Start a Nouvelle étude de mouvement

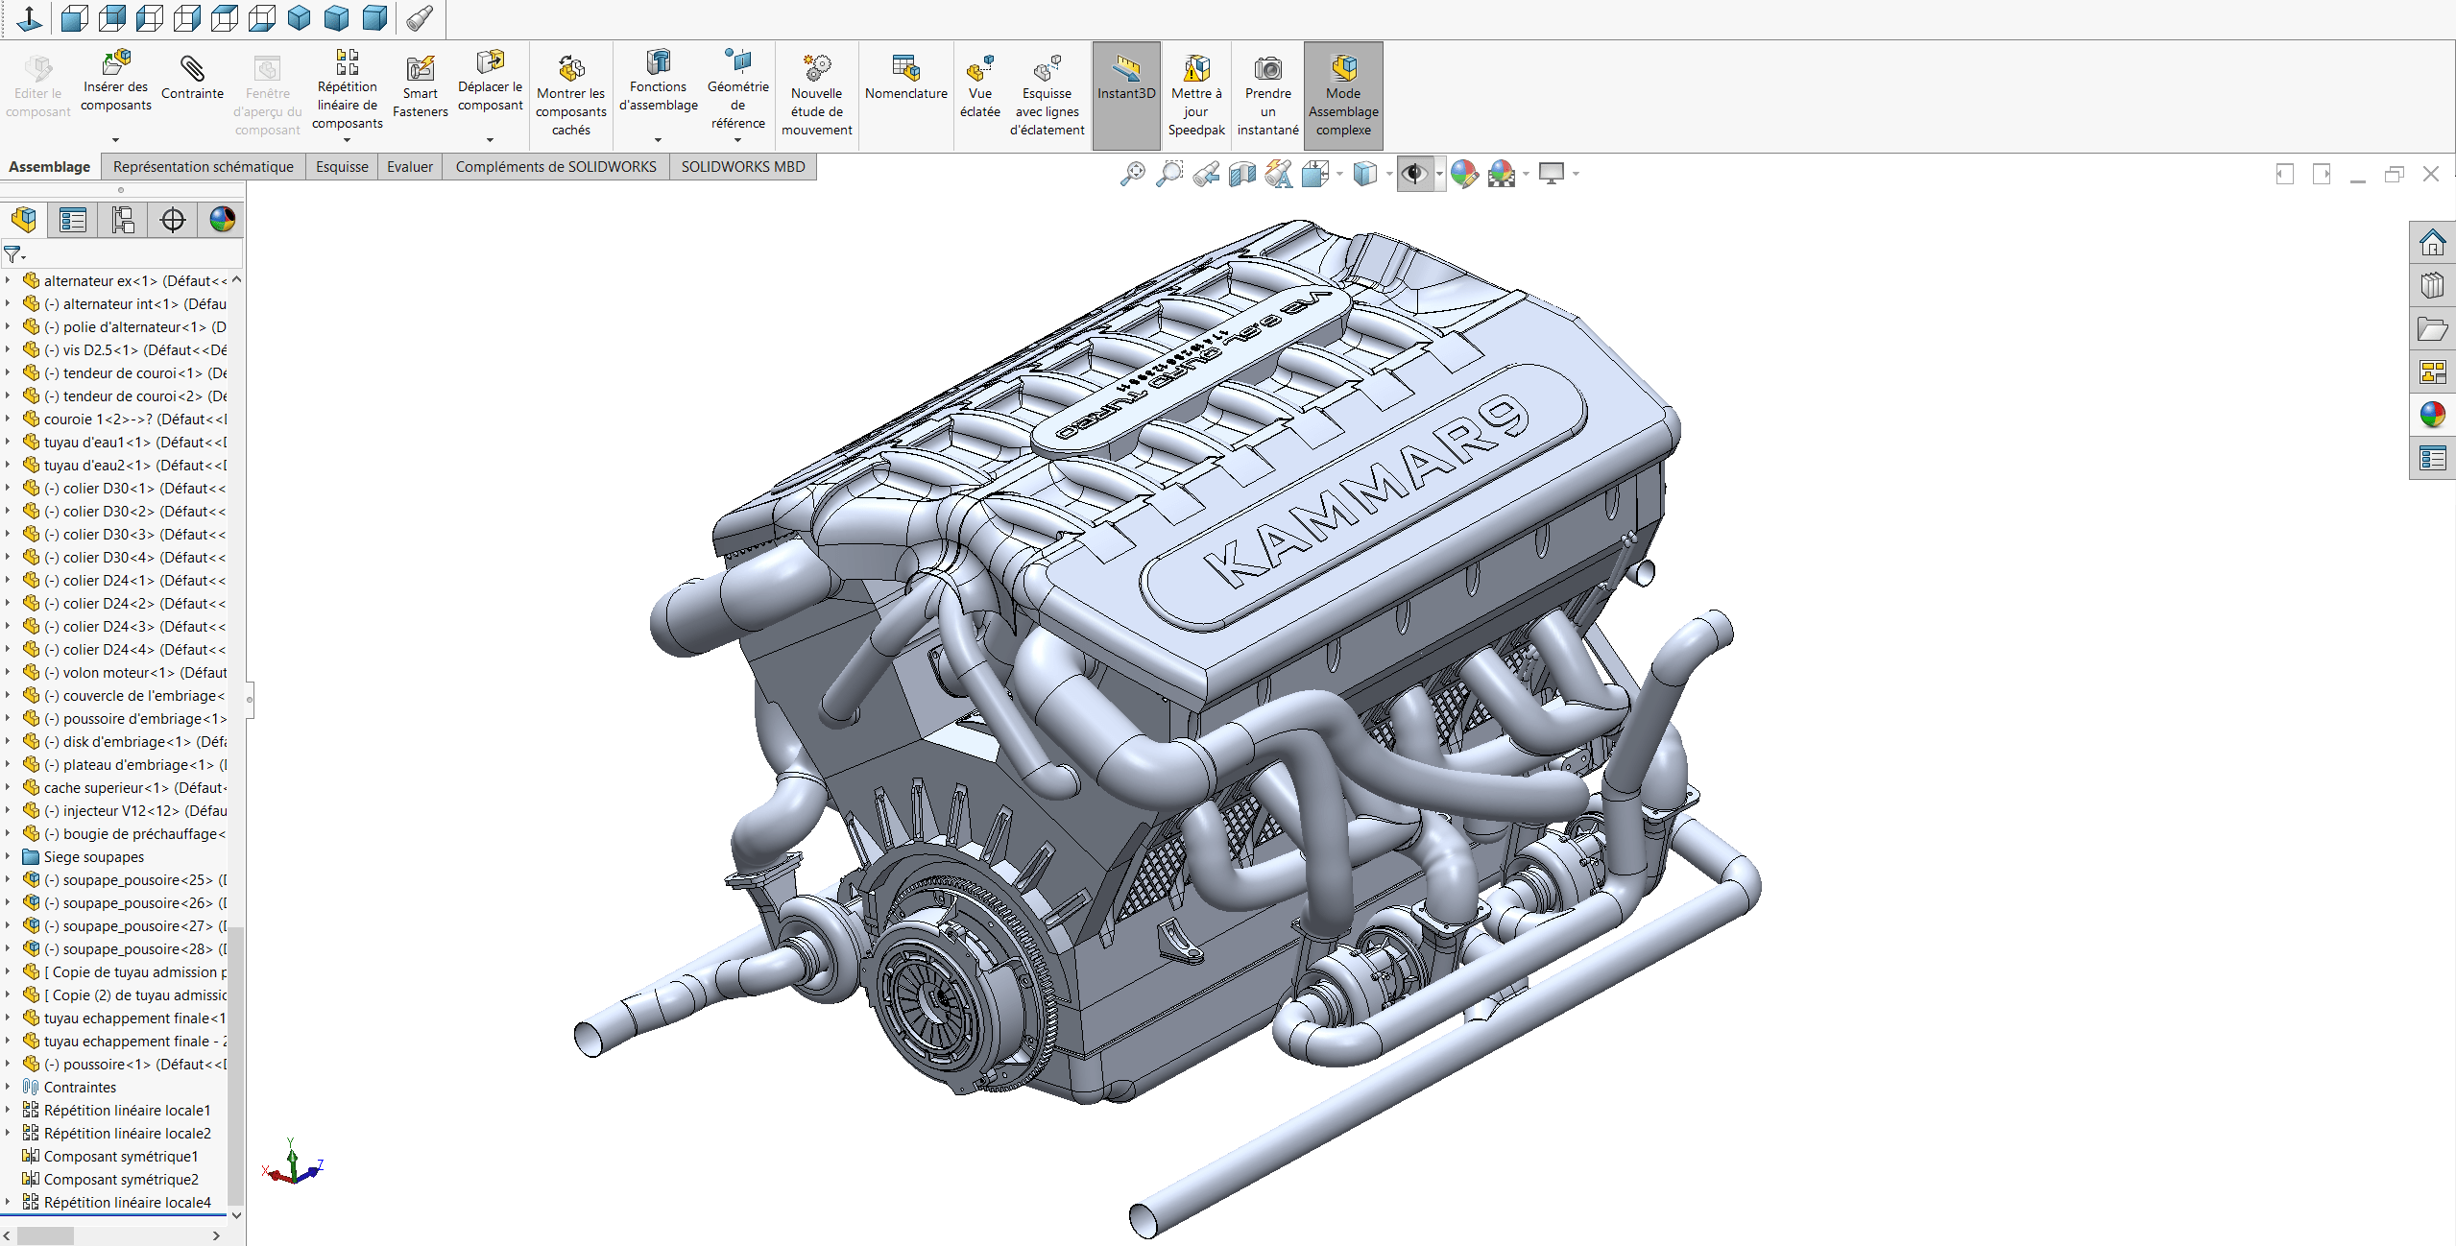point(815,93)
